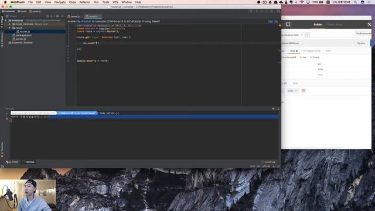
Task: Collapse the kctserver project root
Action: pyautogui.click(x=6, y=21)
